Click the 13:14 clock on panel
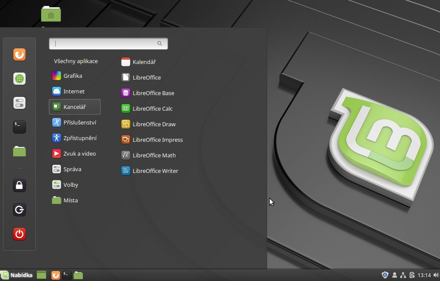This screenshot has width=440, height=281. coord(424,275)
